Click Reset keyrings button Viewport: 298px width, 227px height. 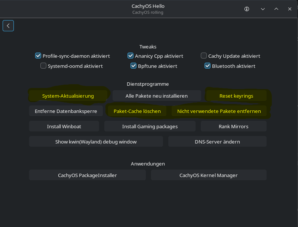[x=236, y=96]
